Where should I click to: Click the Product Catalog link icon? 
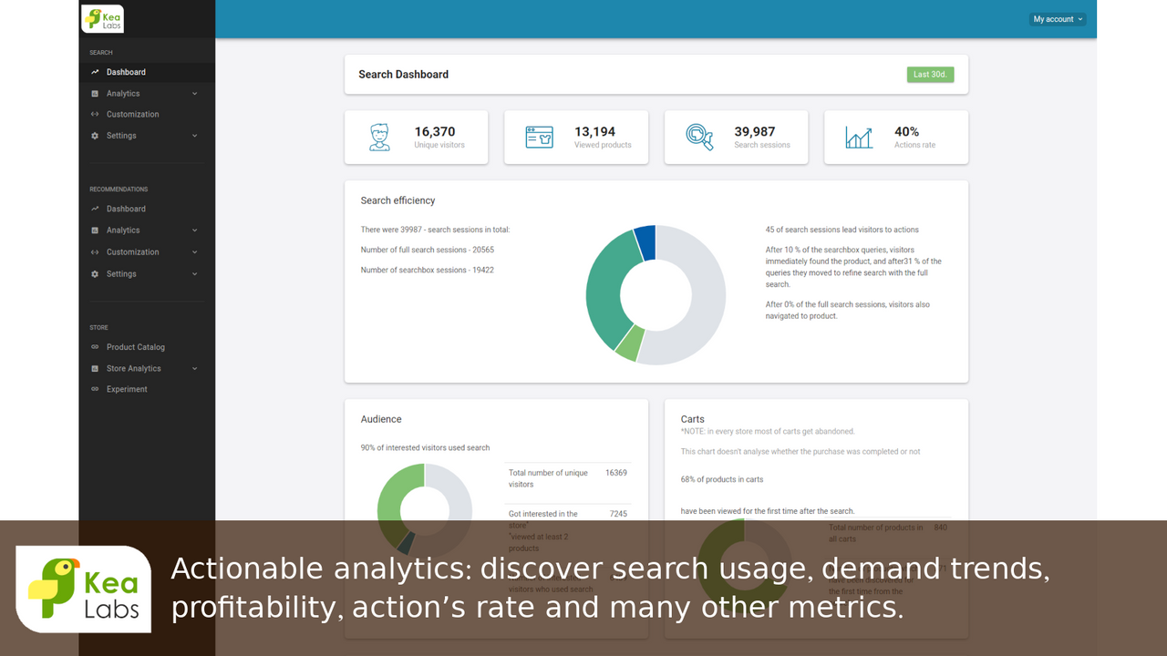click(x=94, y=346)
